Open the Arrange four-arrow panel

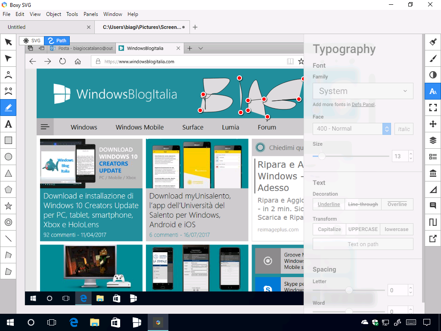click(433, 124)
